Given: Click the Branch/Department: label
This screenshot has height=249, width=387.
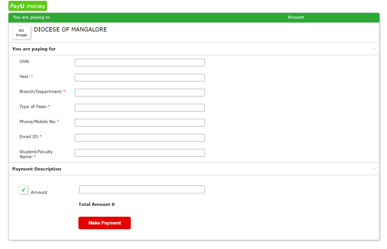Looking at the screenshot, I should click(42, 92).
